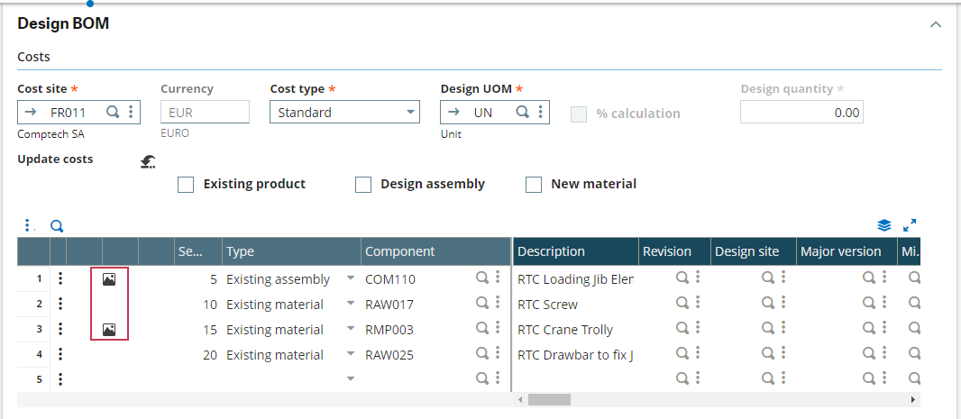View image for RMP003 row
Screen dimensions: 961x419
(109, 330)
